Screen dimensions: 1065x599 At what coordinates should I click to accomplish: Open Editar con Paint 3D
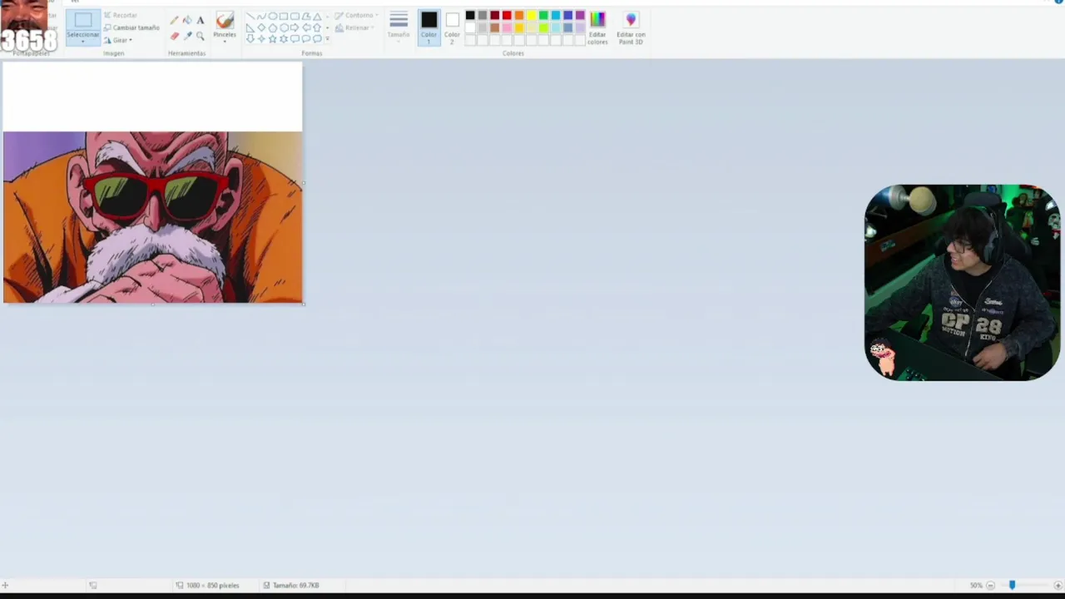(631, 27)
